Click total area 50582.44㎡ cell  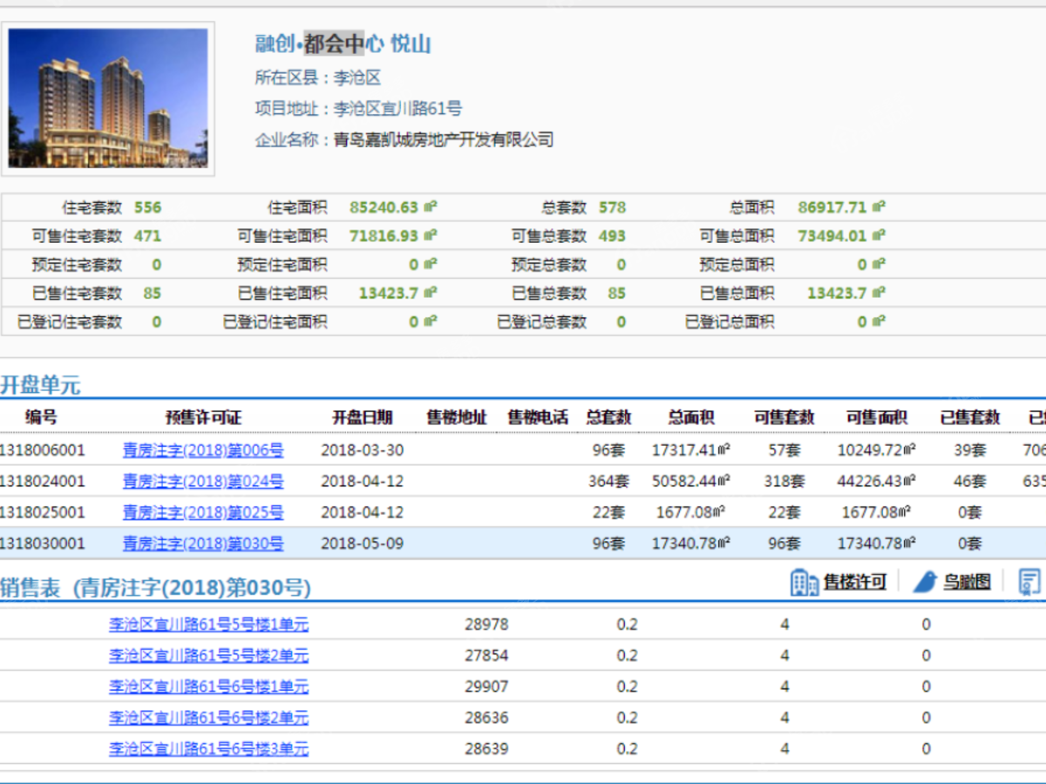690,481
